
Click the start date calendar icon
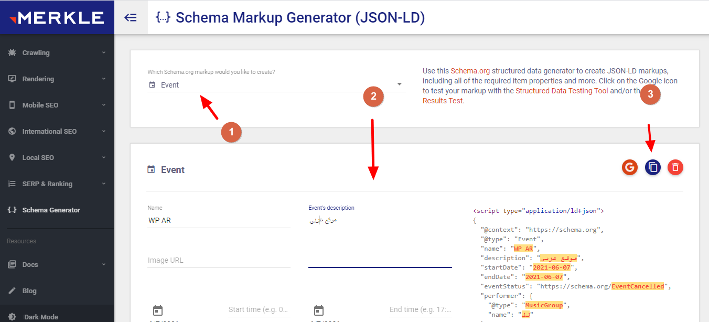tap(158, 310)
